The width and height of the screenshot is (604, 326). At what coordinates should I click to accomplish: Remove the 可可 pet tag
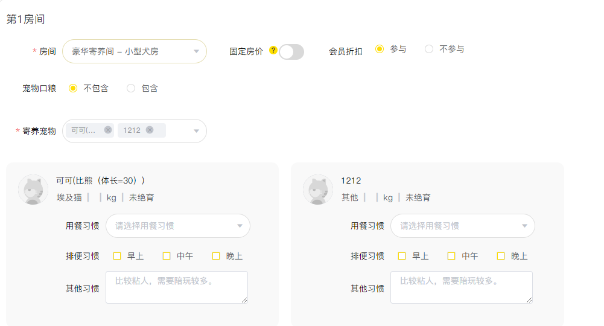(x=108, y=130)
